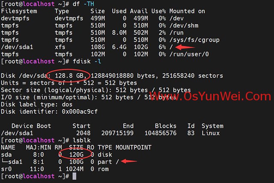Click the '2%' usage value
The width and height of the screenshot is (274, 183).
[x=162, y=33]
